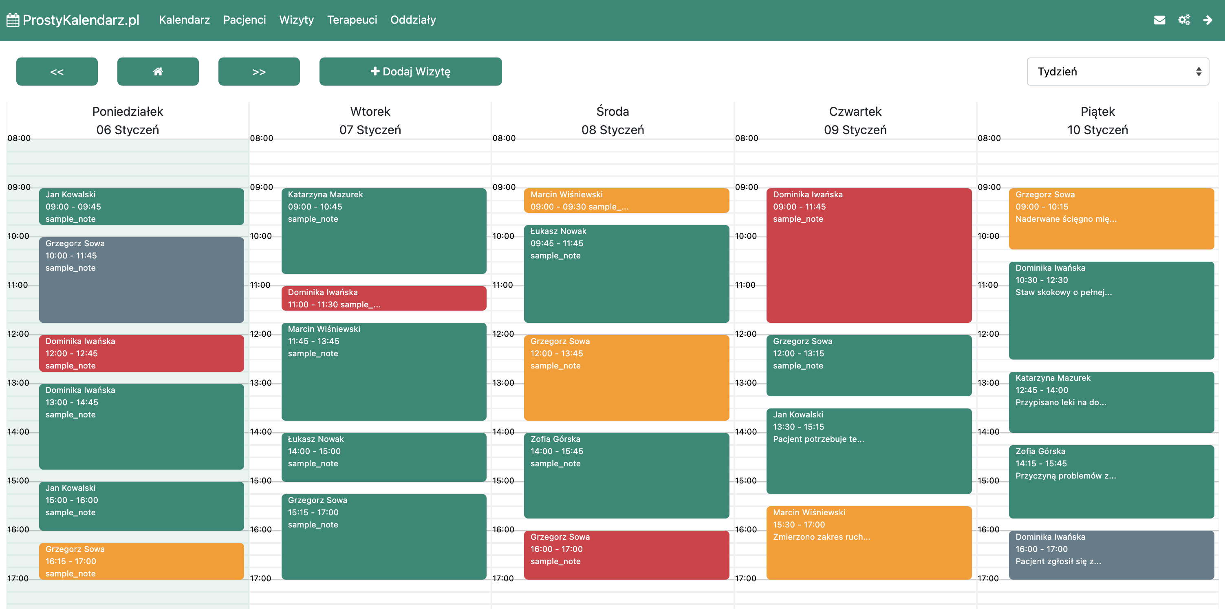Click the orange Marcin Wiśniewski 09:00 Wednesday visit

(626, 200)
